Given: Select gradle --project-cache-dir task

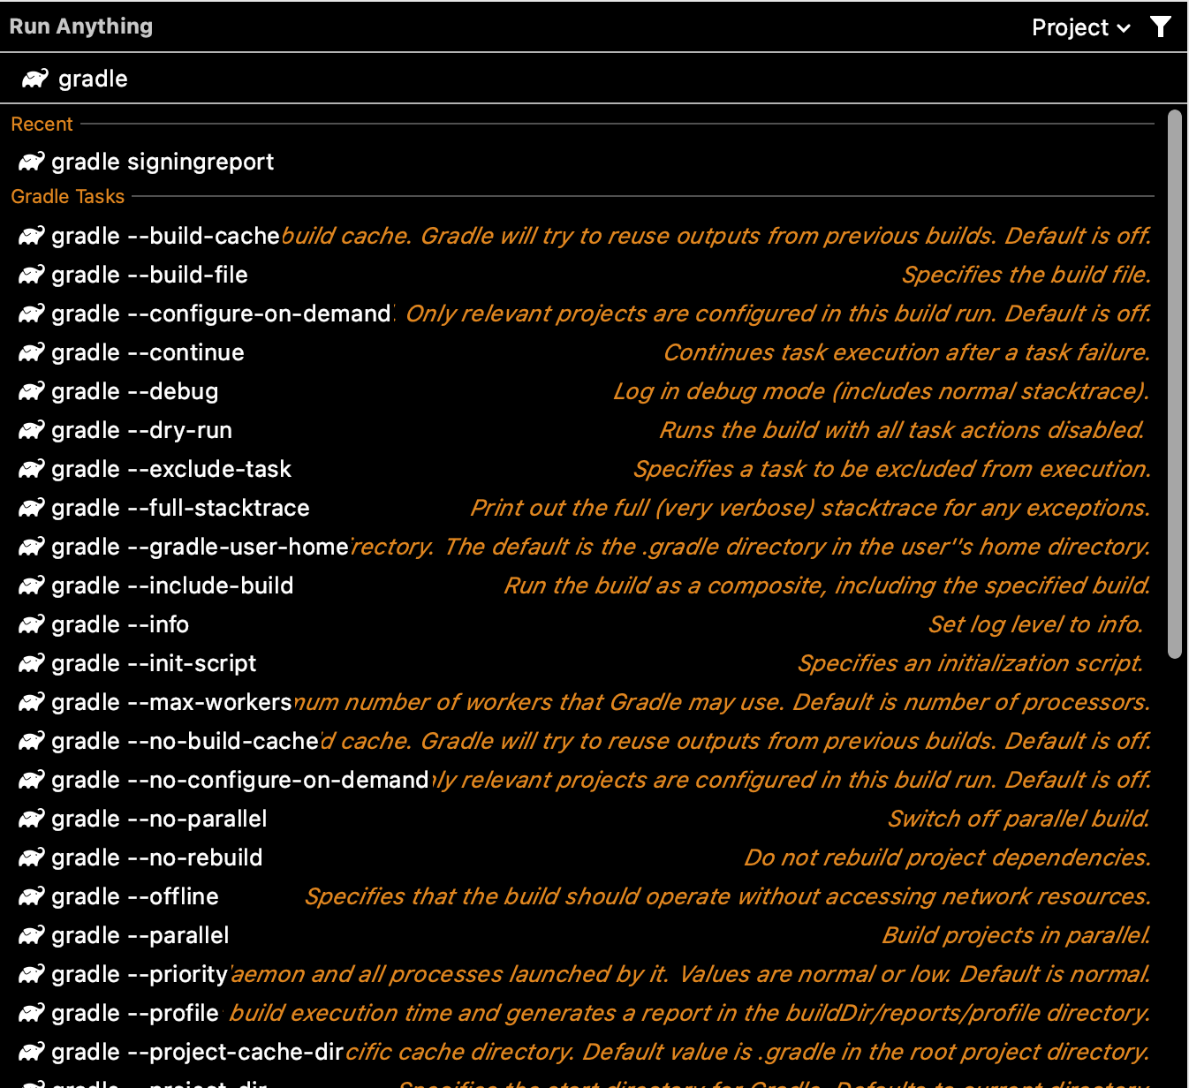Looking at the screenshot, I should point(583,1052).
